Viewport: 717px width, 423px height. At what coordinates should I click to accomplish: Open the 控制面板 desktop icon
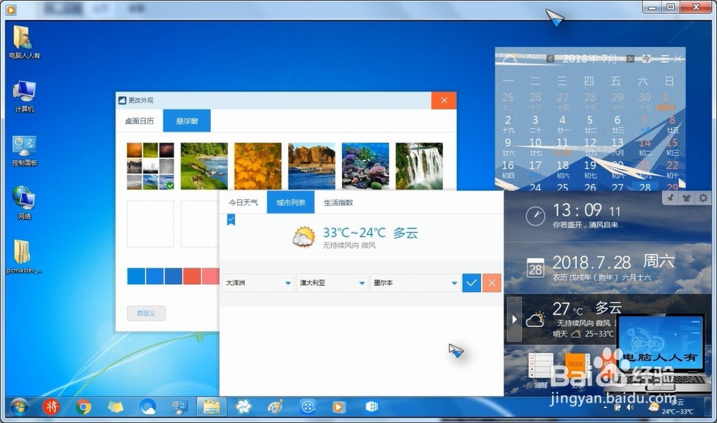(x=24, y=150)
